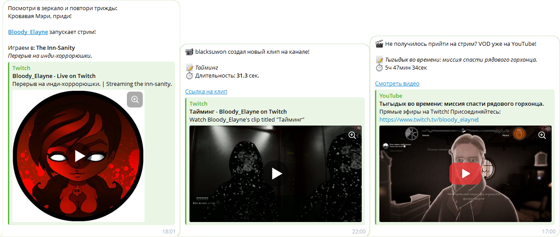This screenshot has width=560, height=237.
Task: Click the clapperboard emoji in VOD message
Action: click(379, 44)
